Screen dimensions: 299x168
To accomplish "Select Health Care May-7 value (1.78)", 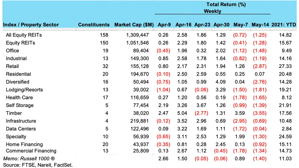I will coord(240,98).
